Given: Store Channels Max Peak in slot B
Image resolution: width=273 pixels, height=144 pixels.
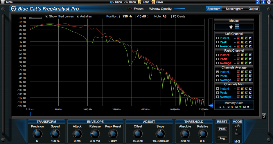Looking at the screenshot, I should click(242, 93).
